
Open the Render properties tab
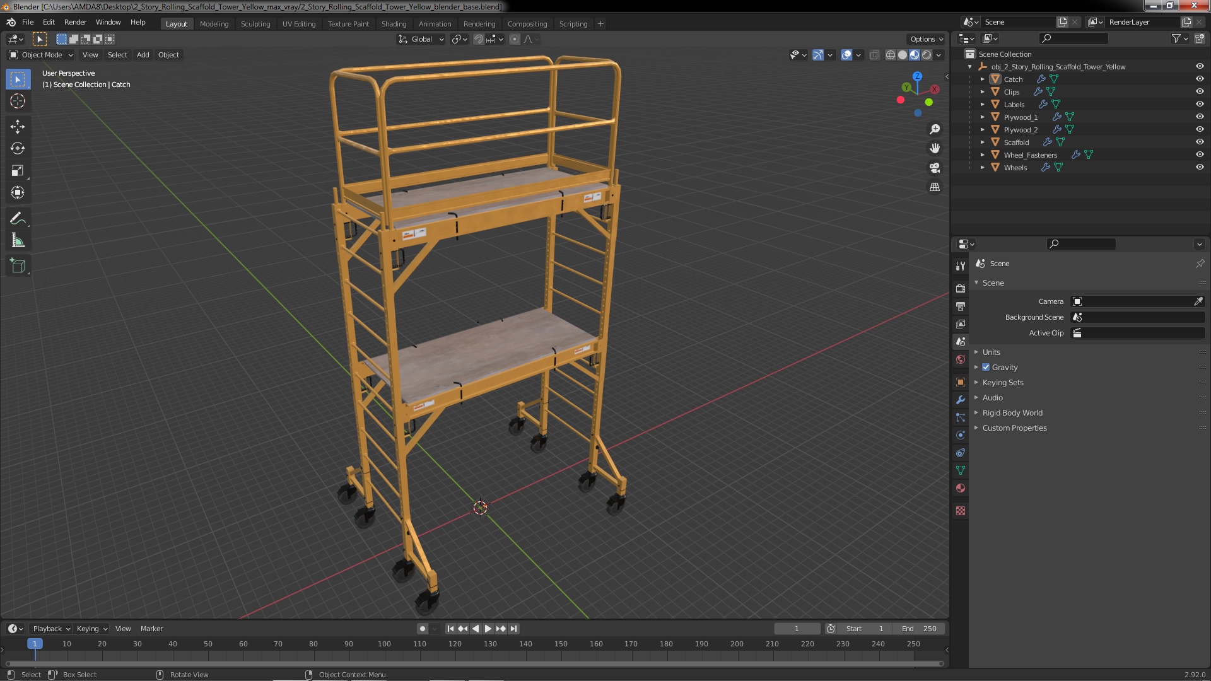(x=961, y=288)
